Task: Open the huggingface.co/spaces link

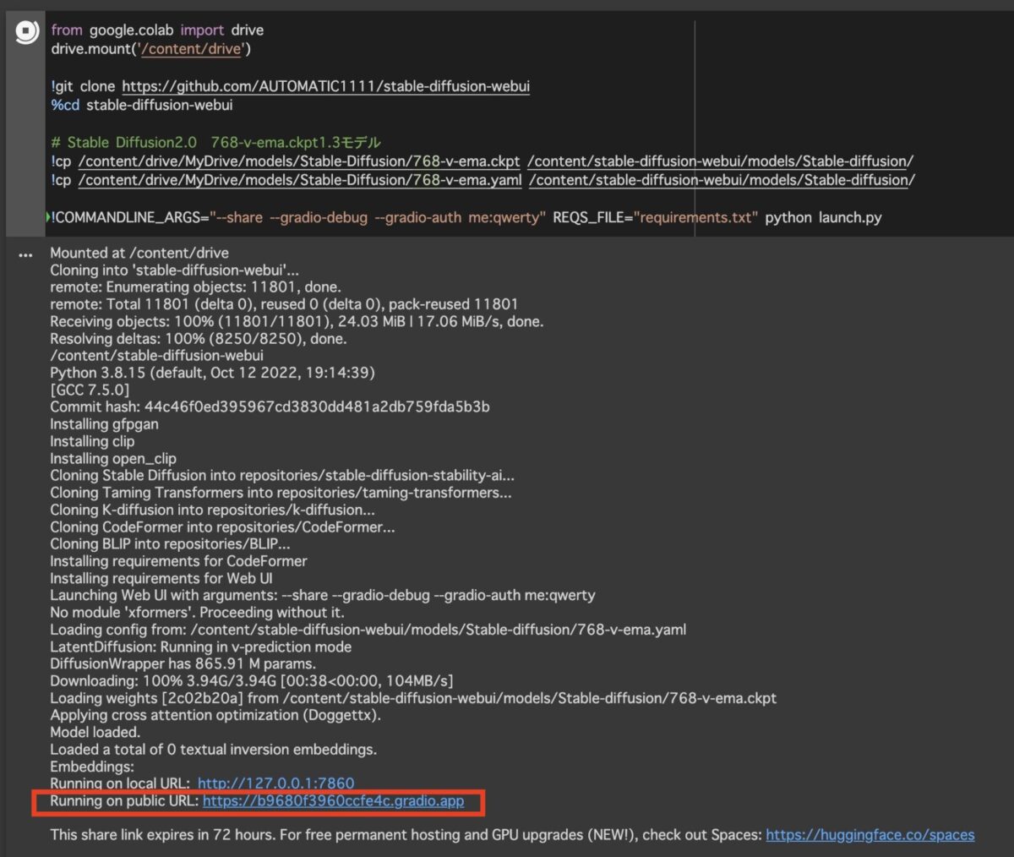Action: (x=870, y=835)
